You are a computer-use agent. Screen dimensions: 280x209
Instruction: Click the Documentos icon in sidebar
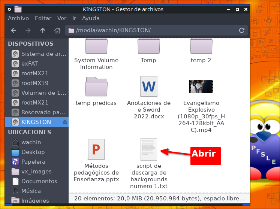coord(15,181)
